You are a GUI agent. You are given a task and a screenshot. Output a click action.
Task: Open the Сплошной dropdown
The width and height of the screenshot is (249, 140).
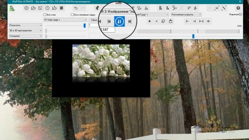click(x=26, y=36)
